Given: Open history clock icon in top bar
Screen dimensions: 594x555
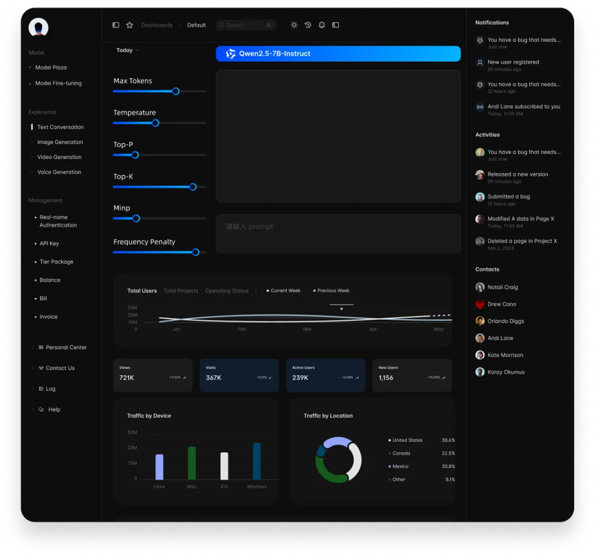Looking at the screenshot, I should click(308, 25).
